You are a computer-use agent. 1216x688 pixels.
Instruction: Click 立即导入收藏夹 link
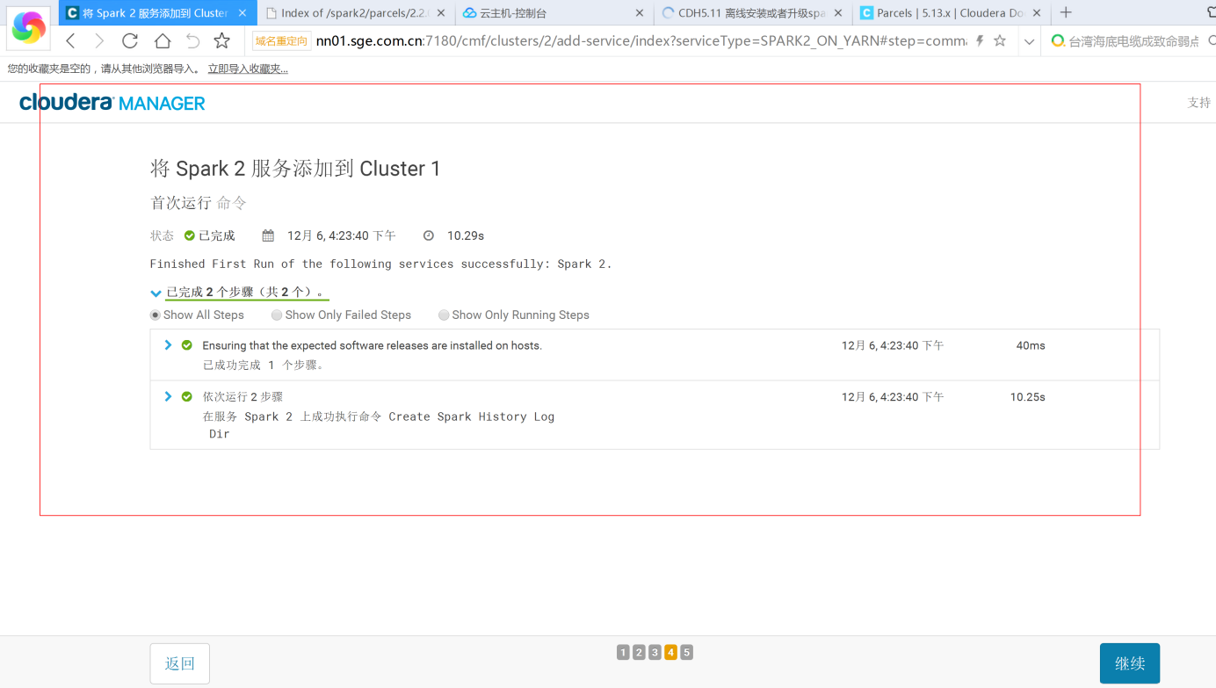pos(248,69)
